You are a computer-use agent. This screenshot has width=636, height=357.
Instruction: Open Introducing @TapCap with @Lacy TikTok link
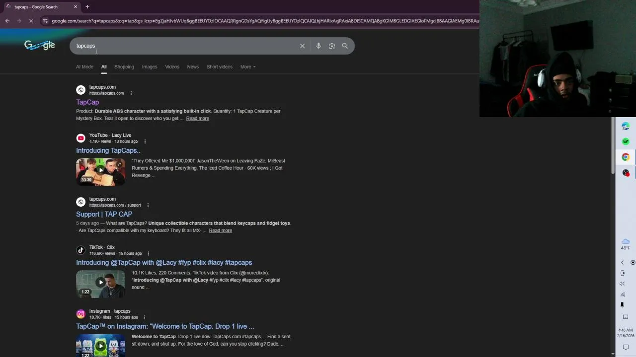[164, 262]
